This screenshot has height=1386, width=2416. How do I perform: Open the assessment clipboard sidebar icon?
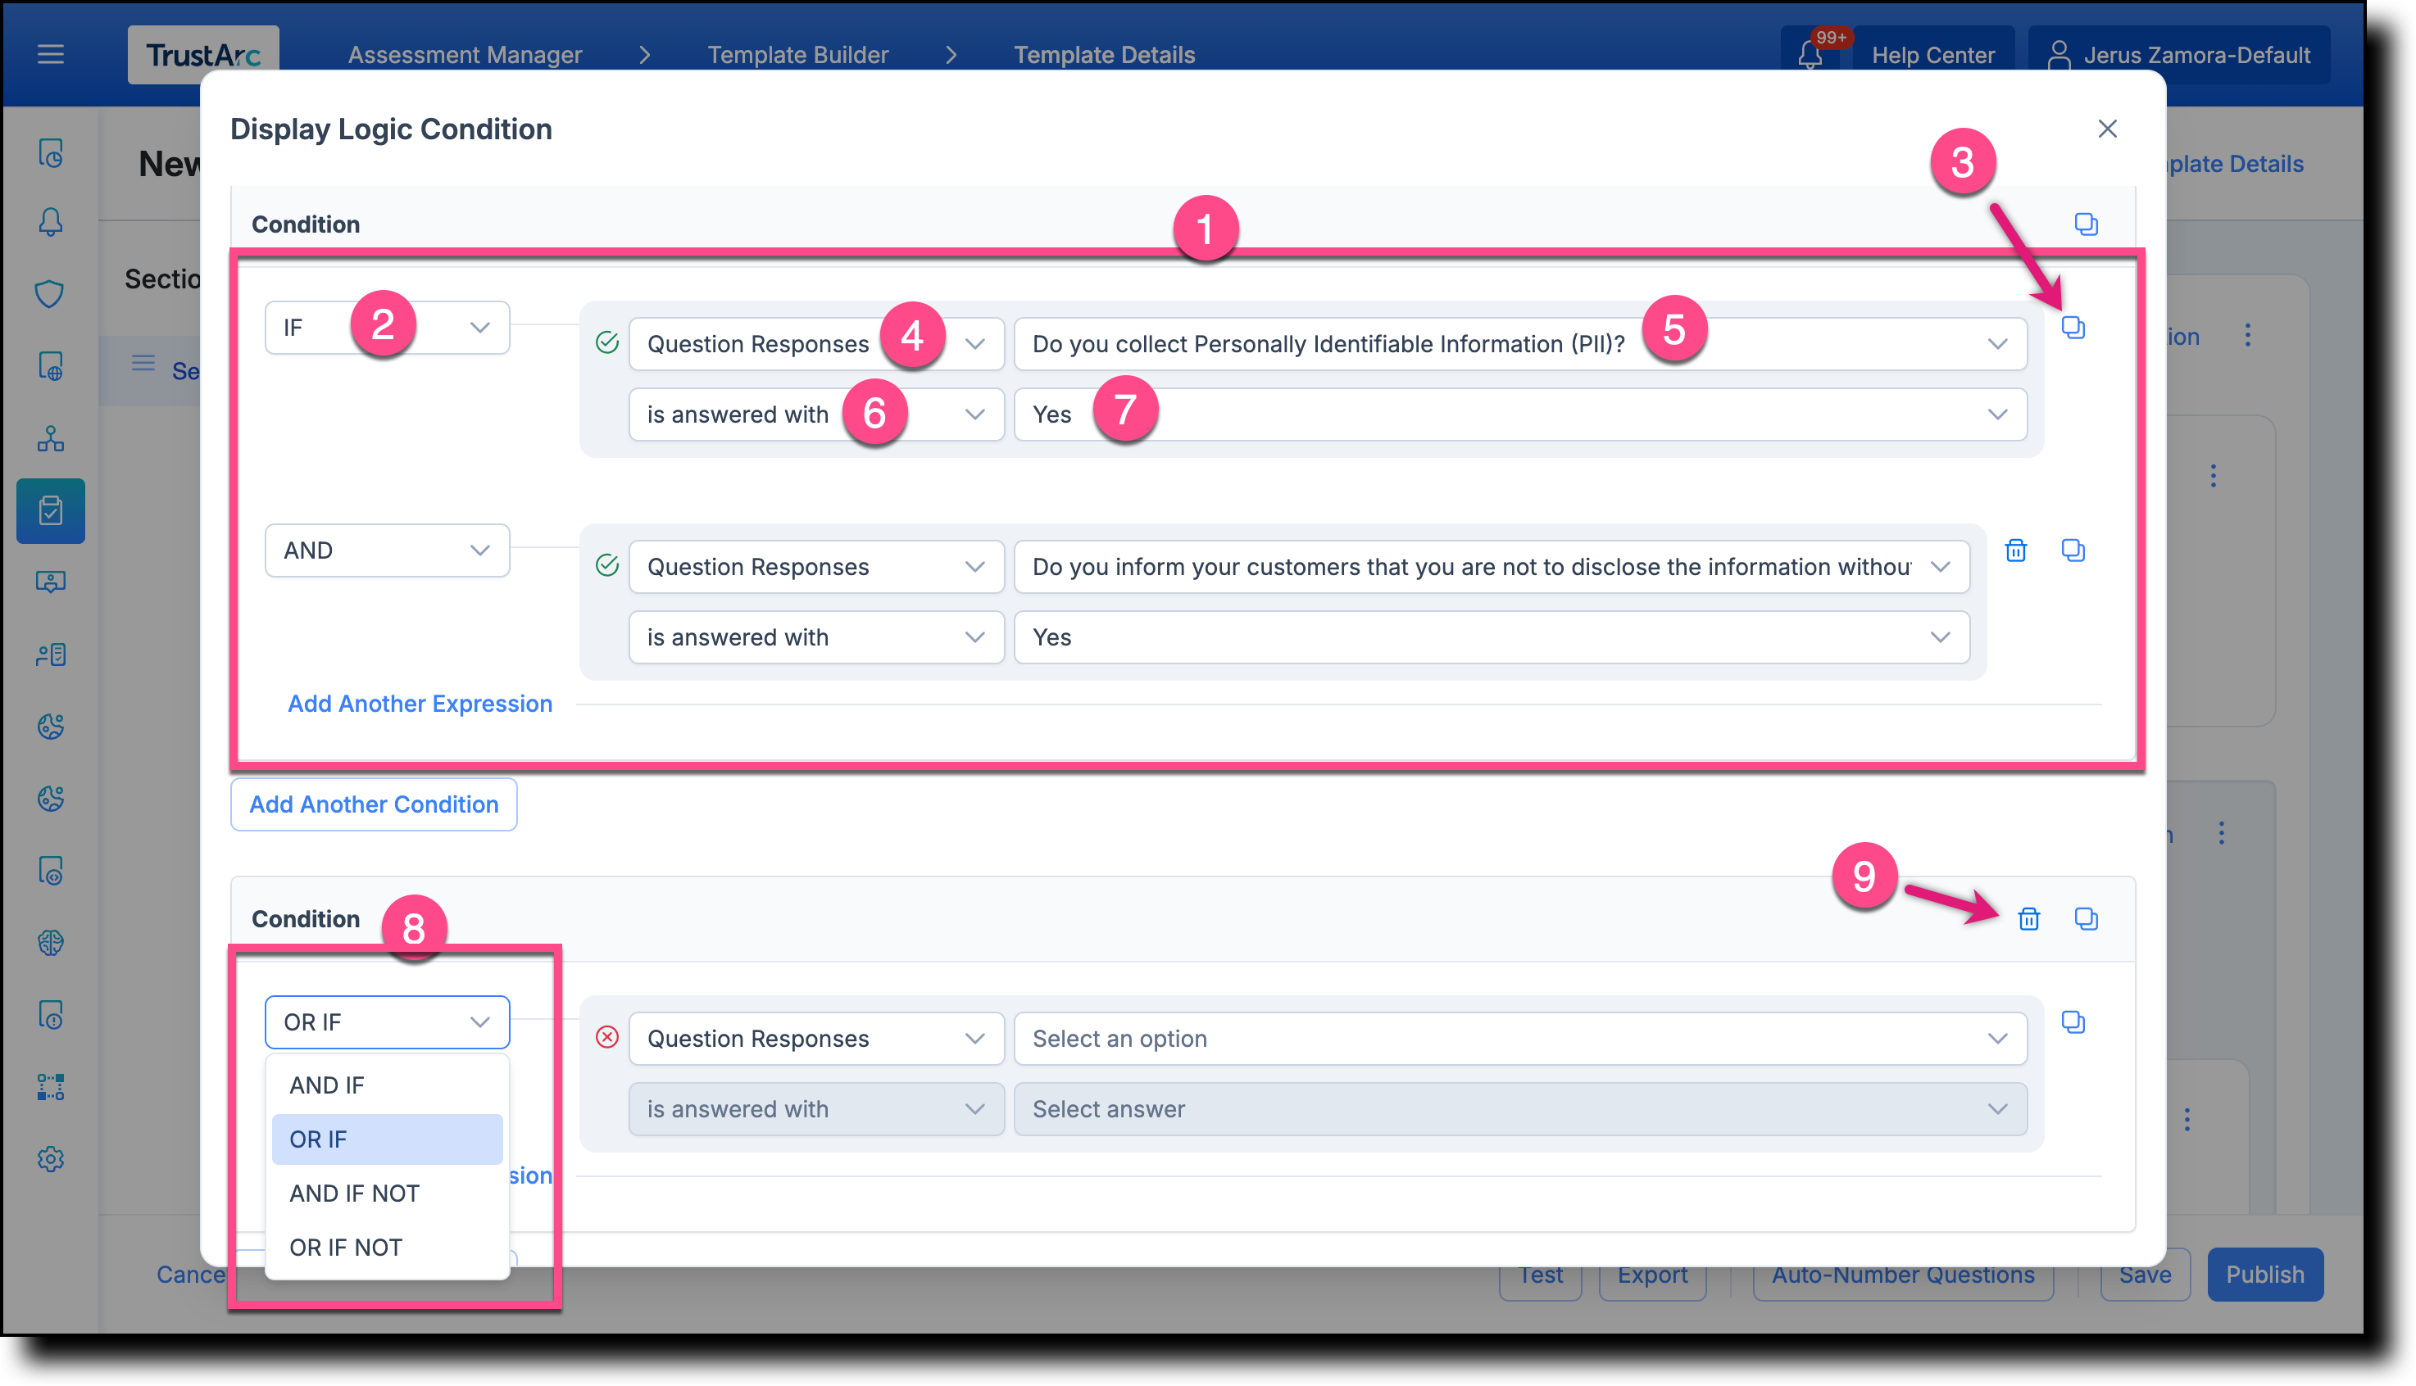point(51,511)
